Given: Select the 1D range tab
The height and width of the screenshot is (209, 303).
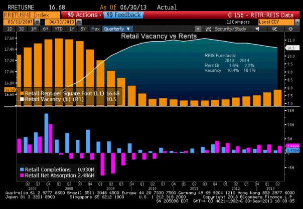Looking at the screenshot, I should tap(10, 29).
